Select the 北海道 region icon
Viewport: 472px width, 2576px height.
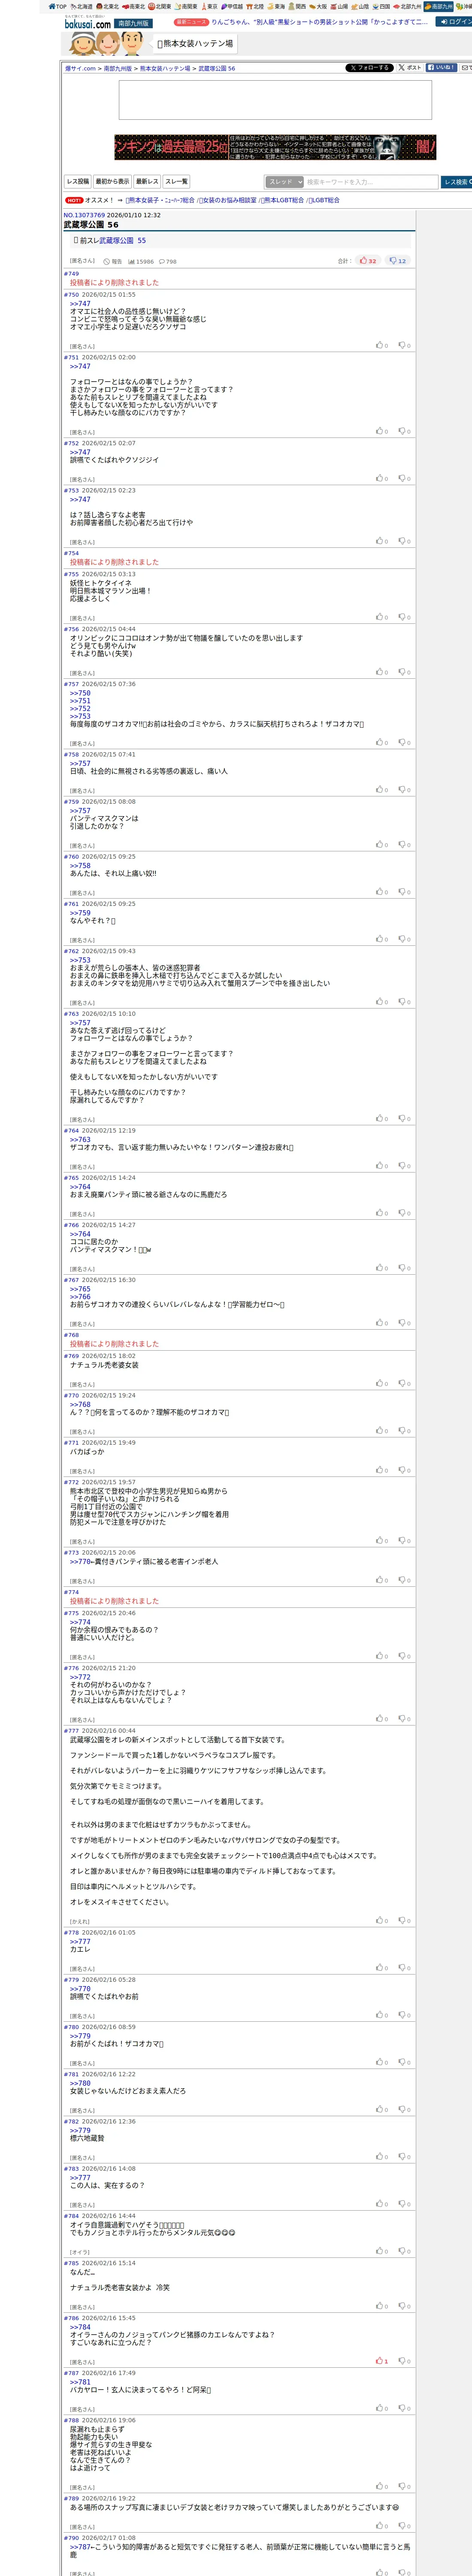coord(81,6)
